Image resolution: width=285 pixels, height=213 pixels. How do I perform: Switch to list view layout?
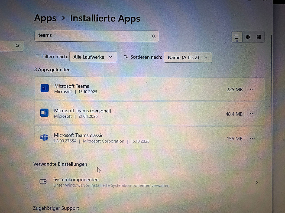(237, 37)
